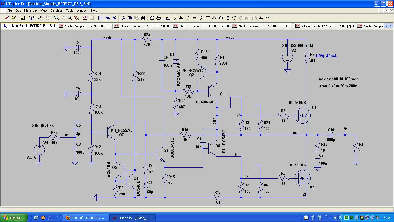The height and width of the screenshot is (222, 394).
Task: Click the ;ac dec 100 10 100meg comment
Action: [338, 79]
